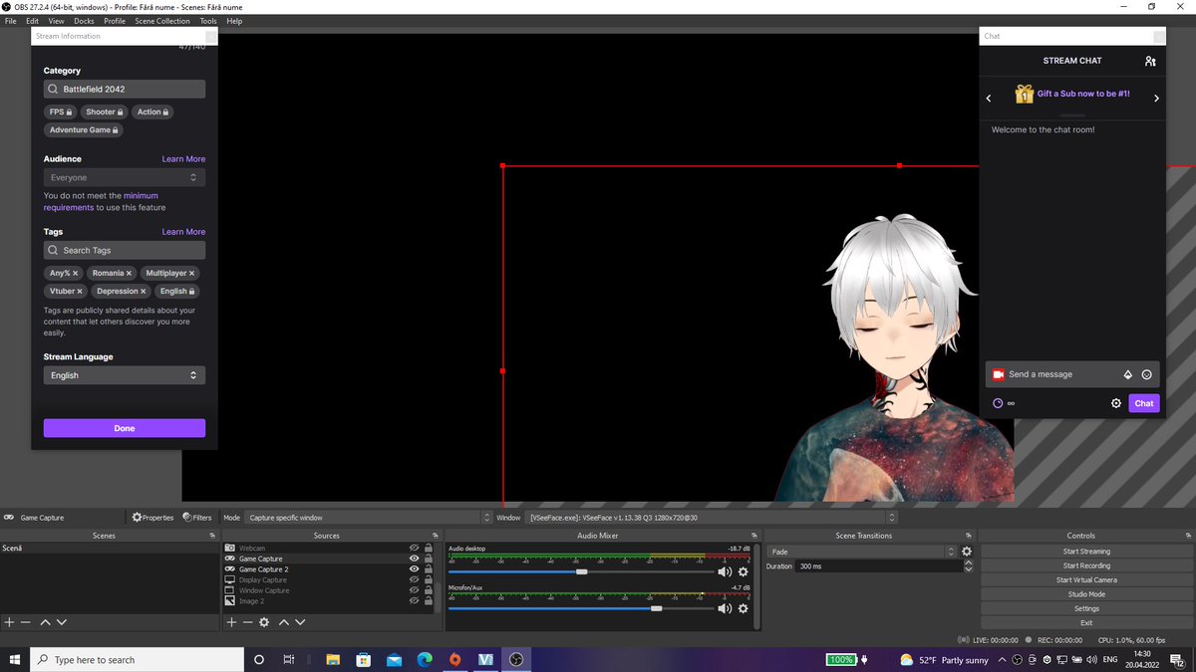The width and height of the screenshot is (1196, 672).
Task: Toggle visibility of the Webcam source
Action: (414, 549)
